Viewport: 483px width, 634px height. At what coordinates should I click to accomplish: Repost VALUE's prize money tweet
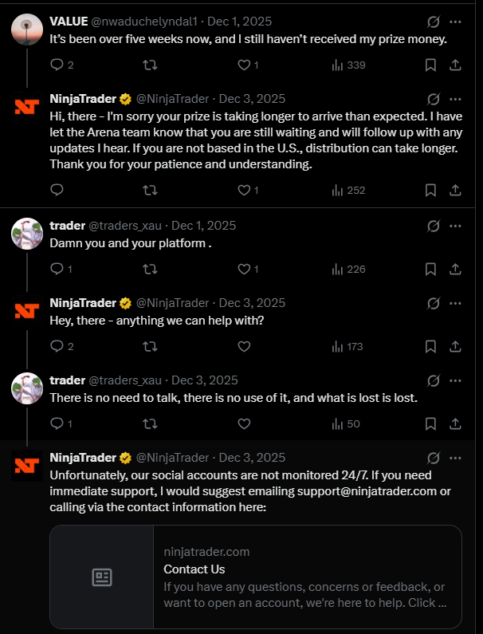tap(148, 65)
